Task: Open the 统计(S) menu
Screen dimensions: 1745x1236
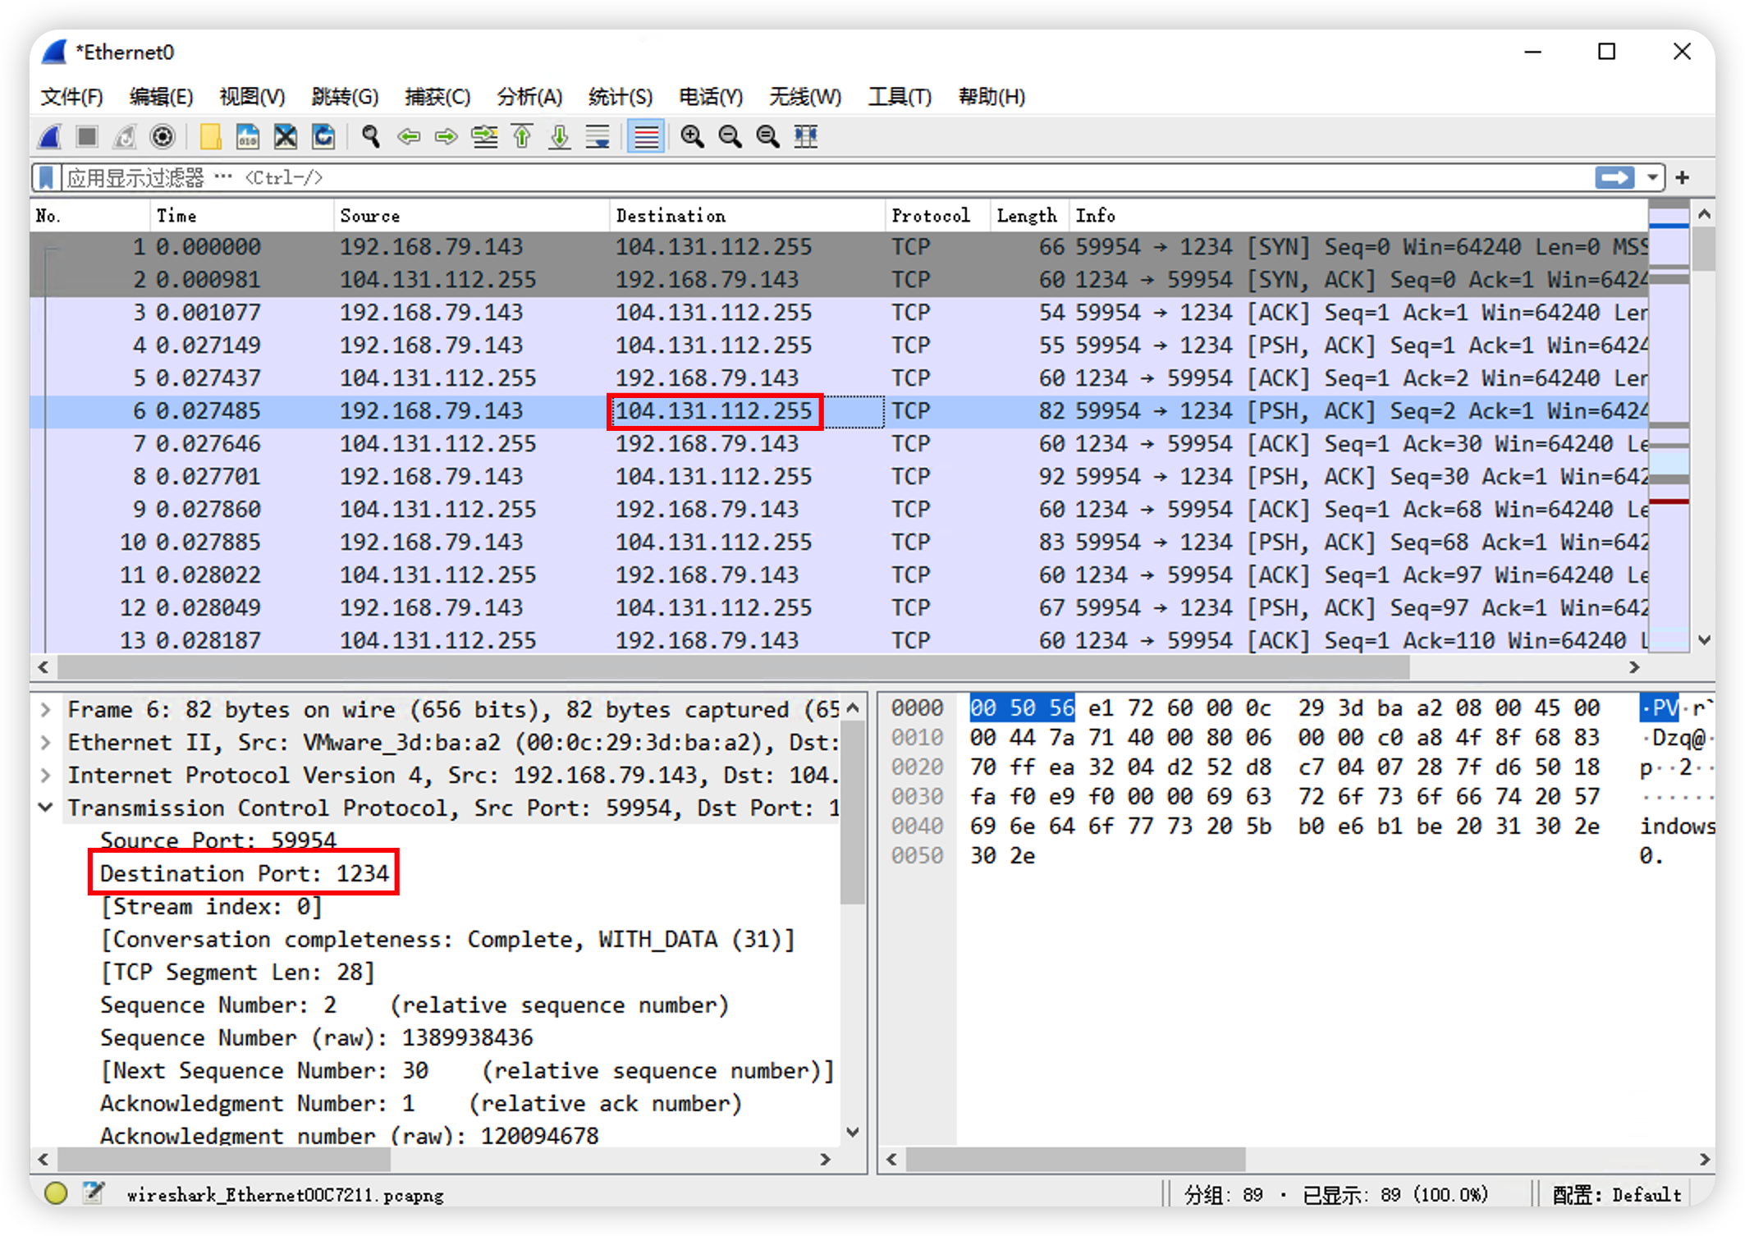Action: pyautogui.click(x=621, y=97)
